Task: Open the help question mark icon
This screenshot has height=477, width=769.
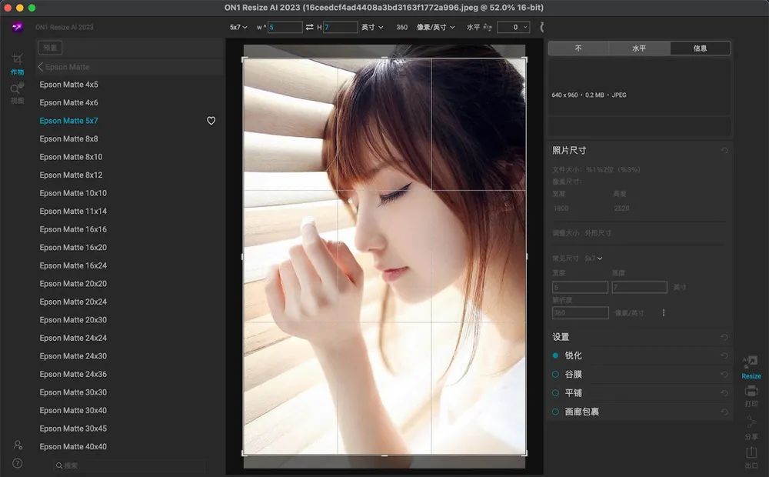Action: click(17, 463)
